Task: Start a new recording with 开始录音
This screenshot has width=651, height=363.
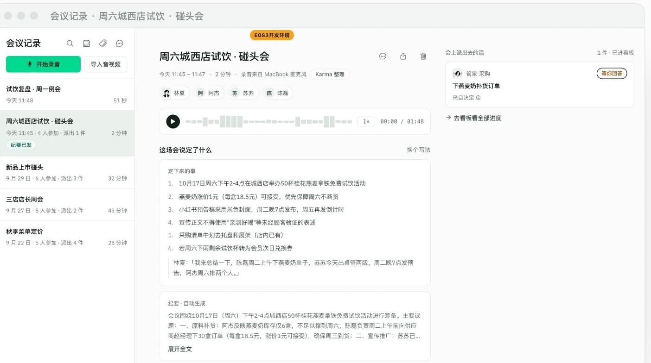Action: click(43, 64)
